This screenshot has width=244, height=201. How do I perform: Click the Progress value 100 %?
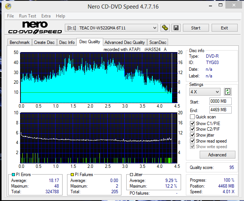click(229, 180)
